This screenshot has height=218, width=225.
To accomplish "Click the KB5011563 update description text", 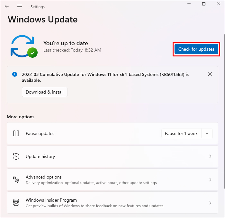I will coord(105,77).
